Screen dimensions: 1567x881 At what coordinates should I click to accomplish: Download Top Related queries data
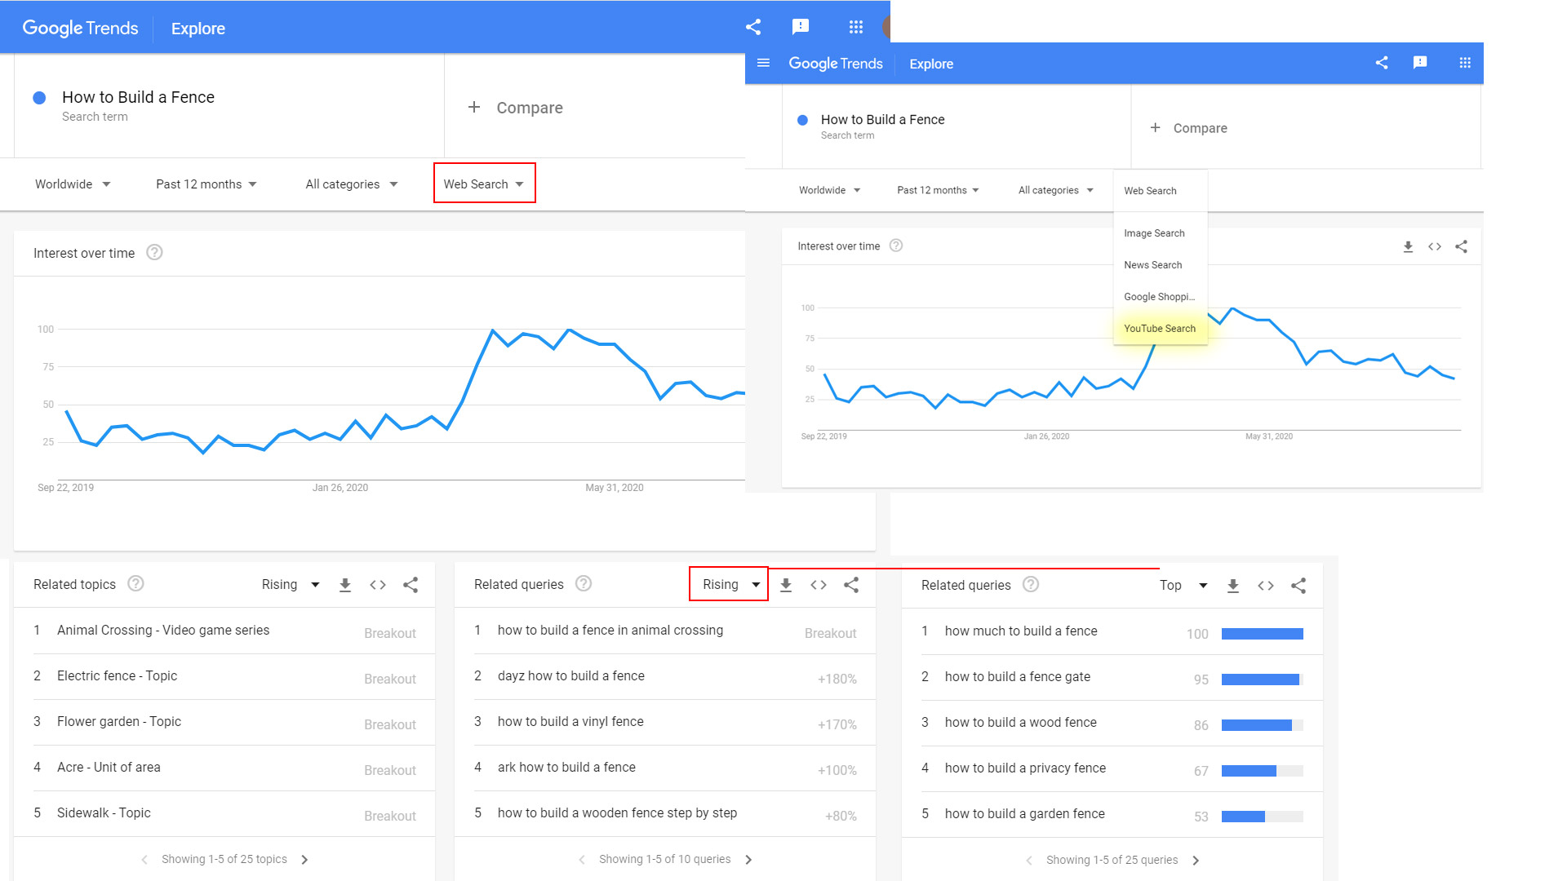pos(1233,586)
